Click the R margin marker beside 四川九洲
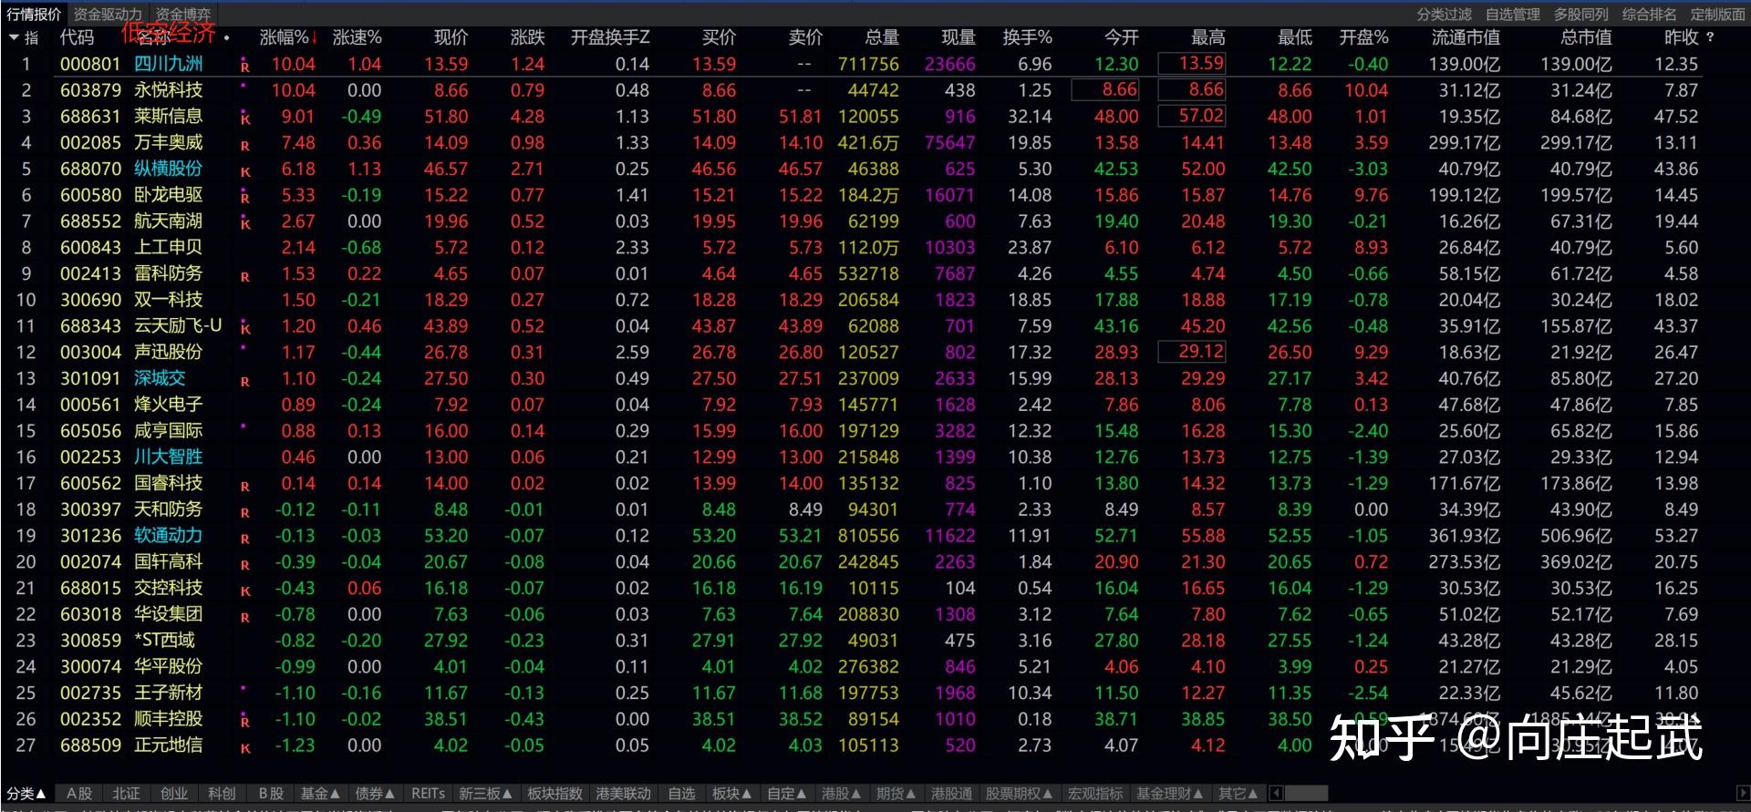The image size is (1751, 812). [x=244, y=66]
